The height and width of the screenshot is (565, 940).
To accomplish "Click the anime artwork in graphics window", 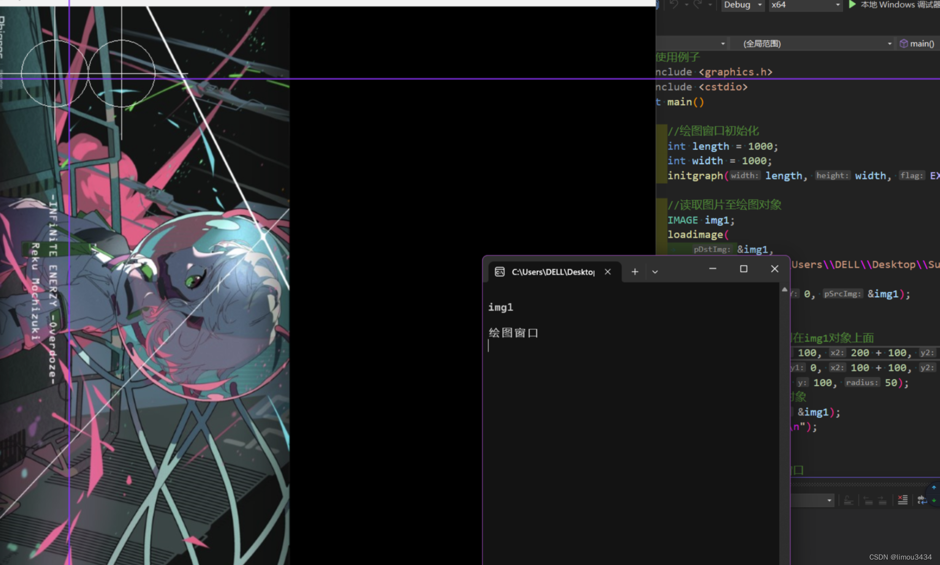I will tap(145, 286).
